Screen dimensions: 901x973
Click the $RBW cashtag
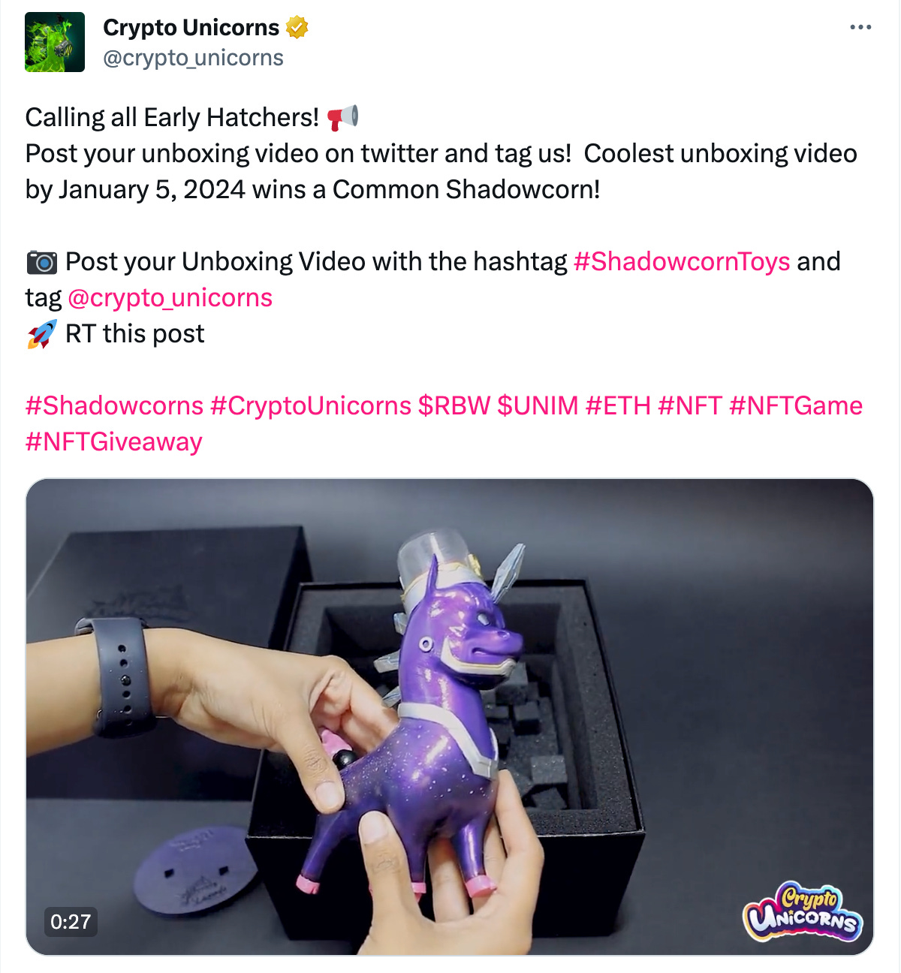point(454,405)
